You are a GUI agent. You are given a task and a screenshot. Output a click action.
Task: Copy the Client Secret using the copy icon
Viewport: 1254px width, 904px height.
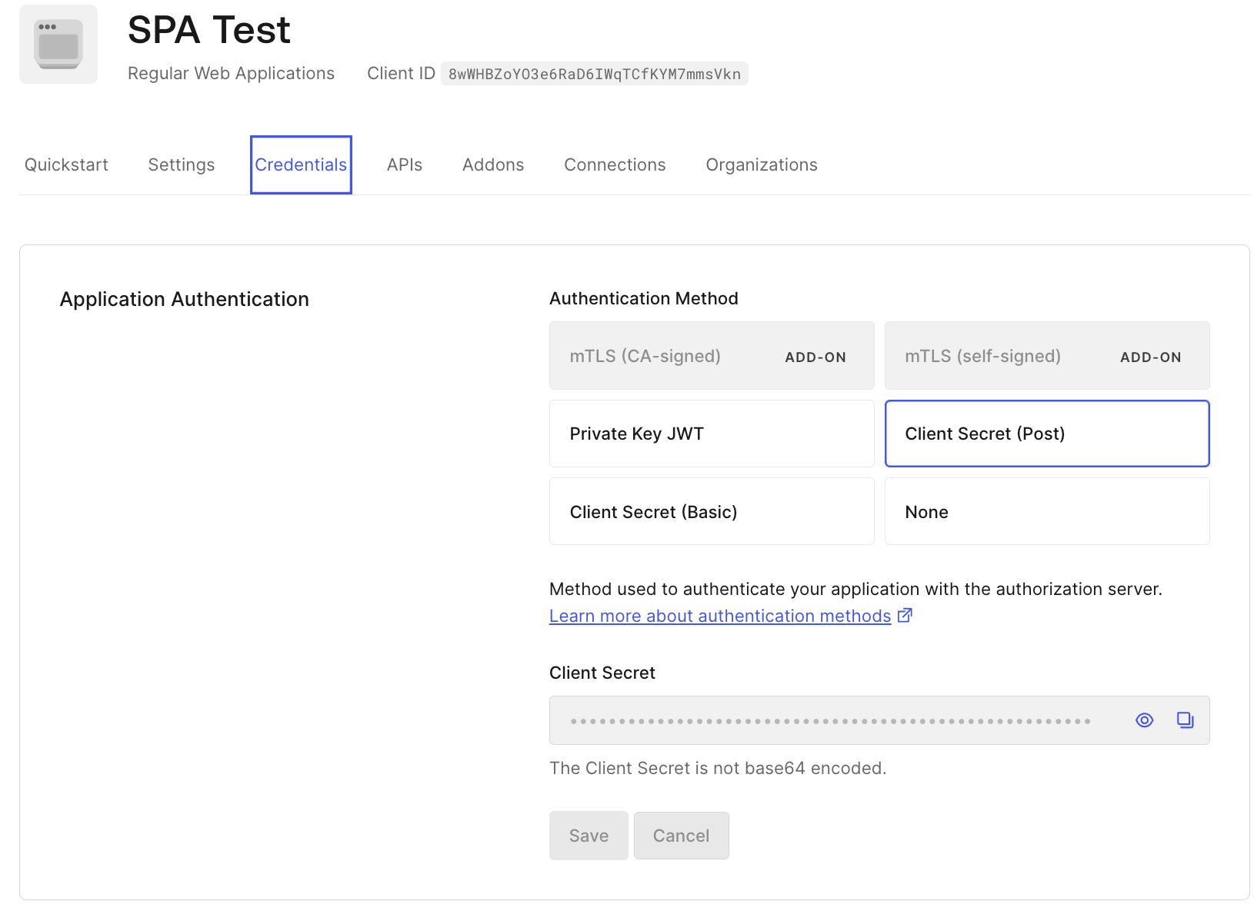(x=1185, y=720)
